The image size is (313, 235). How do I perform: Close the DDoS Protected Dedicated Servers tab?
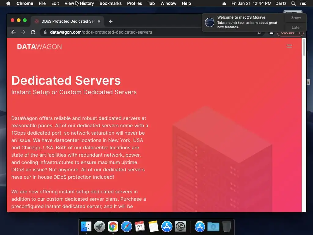pyautogui.click(x=99, y=21)
